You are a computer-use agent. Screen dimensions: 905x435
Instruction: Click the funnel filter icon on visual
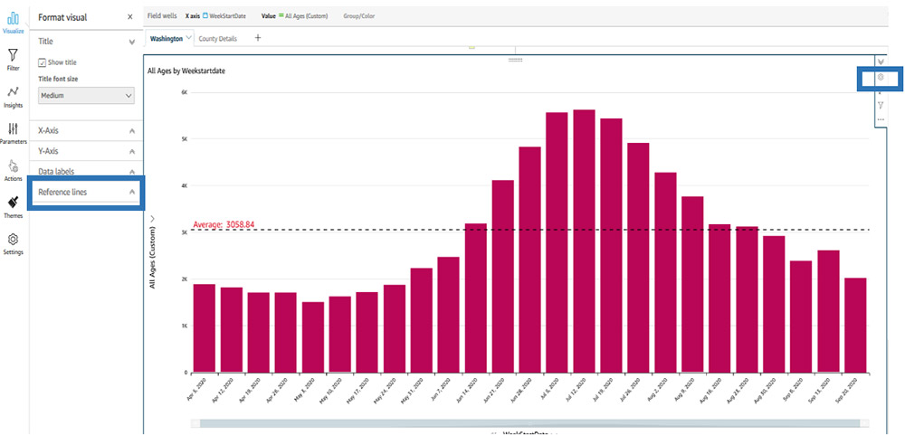coord(881,105)
